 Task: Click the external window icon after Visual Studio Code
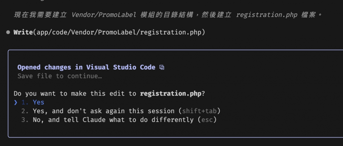(162, 67)
